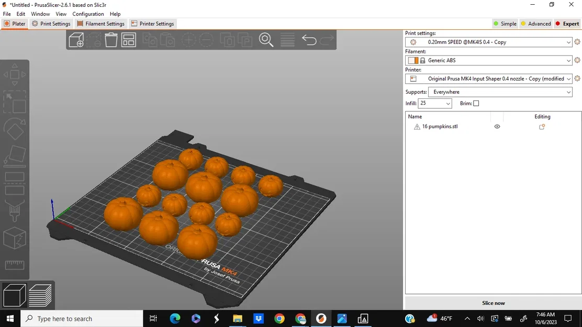Open the Configuration menu
This screenshot has width=582, height=327.
point(88,14)
